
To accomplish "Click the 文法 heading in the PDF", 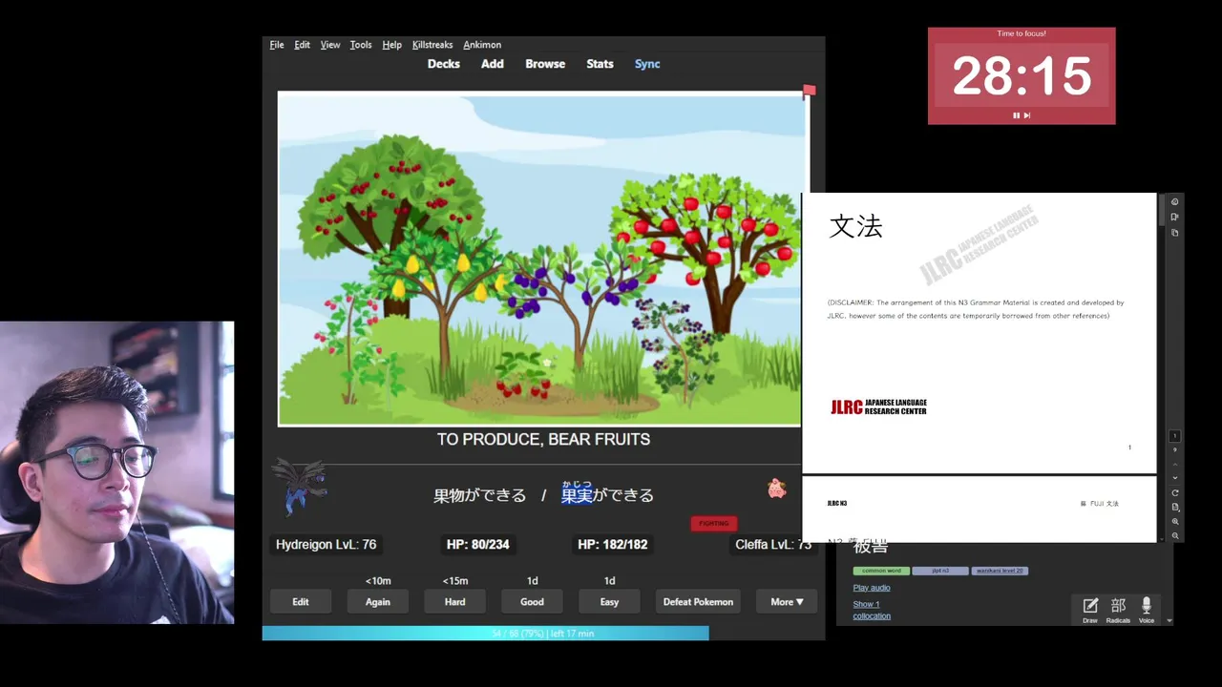I will coord(855,226).
